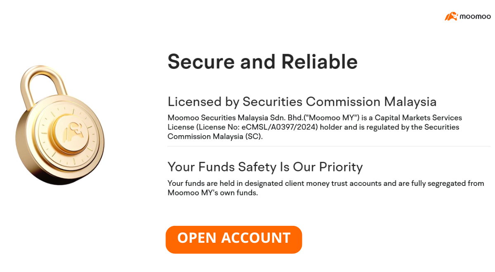The width and height of the screenshot is (495, 272).
Task: Click the Commission Malaysia (SC) text
Action: pos(215,136)
